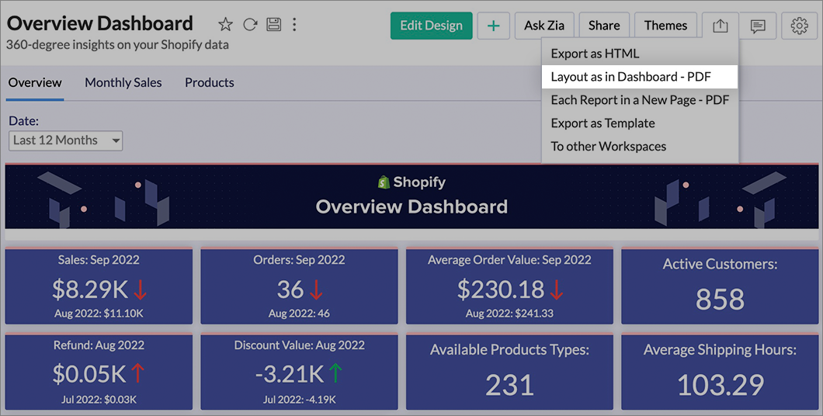This screenshot has height=416, width=823.
Task: Click the 'Jul 2022: -4.19K' comparison text
Action: (x=299, y=400)
